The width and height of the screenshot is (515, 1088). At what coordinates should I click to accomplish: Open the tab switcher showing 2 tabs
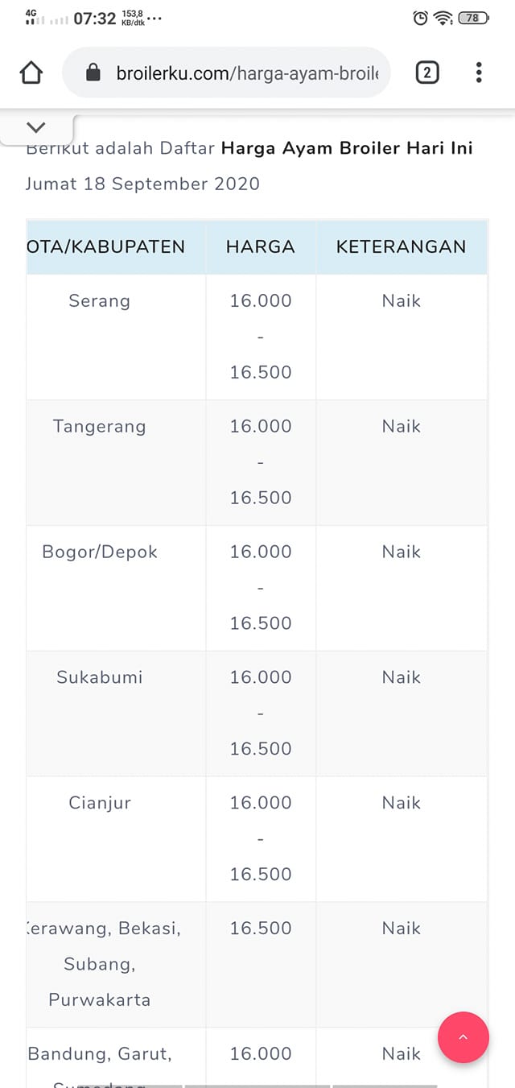pos(426,72)
